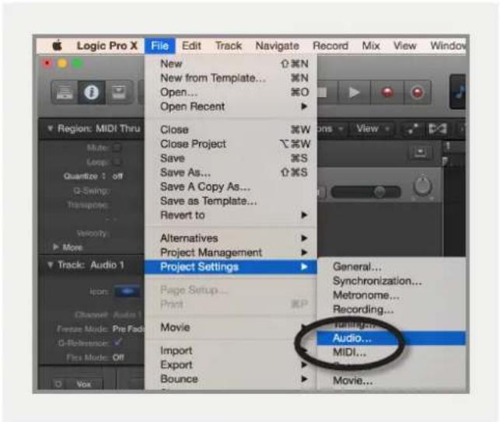This screenshot has width=500, height=422.
Task: Expand the Alternatives submenu
Action: (x=230, y=238)
